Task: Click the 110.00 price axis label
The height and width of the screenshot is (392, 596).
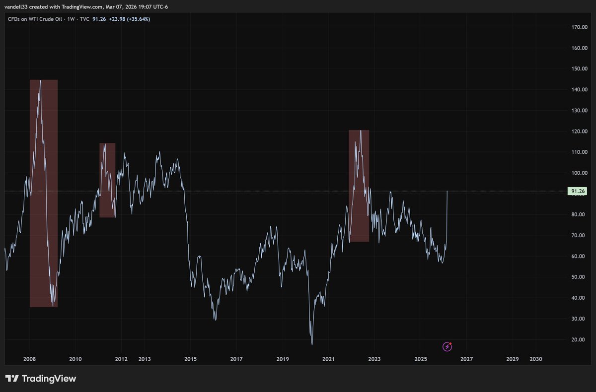Action: point(579,152)
